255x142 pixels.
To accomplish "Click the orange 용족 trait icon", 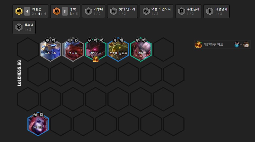I will tap(56, 11).
